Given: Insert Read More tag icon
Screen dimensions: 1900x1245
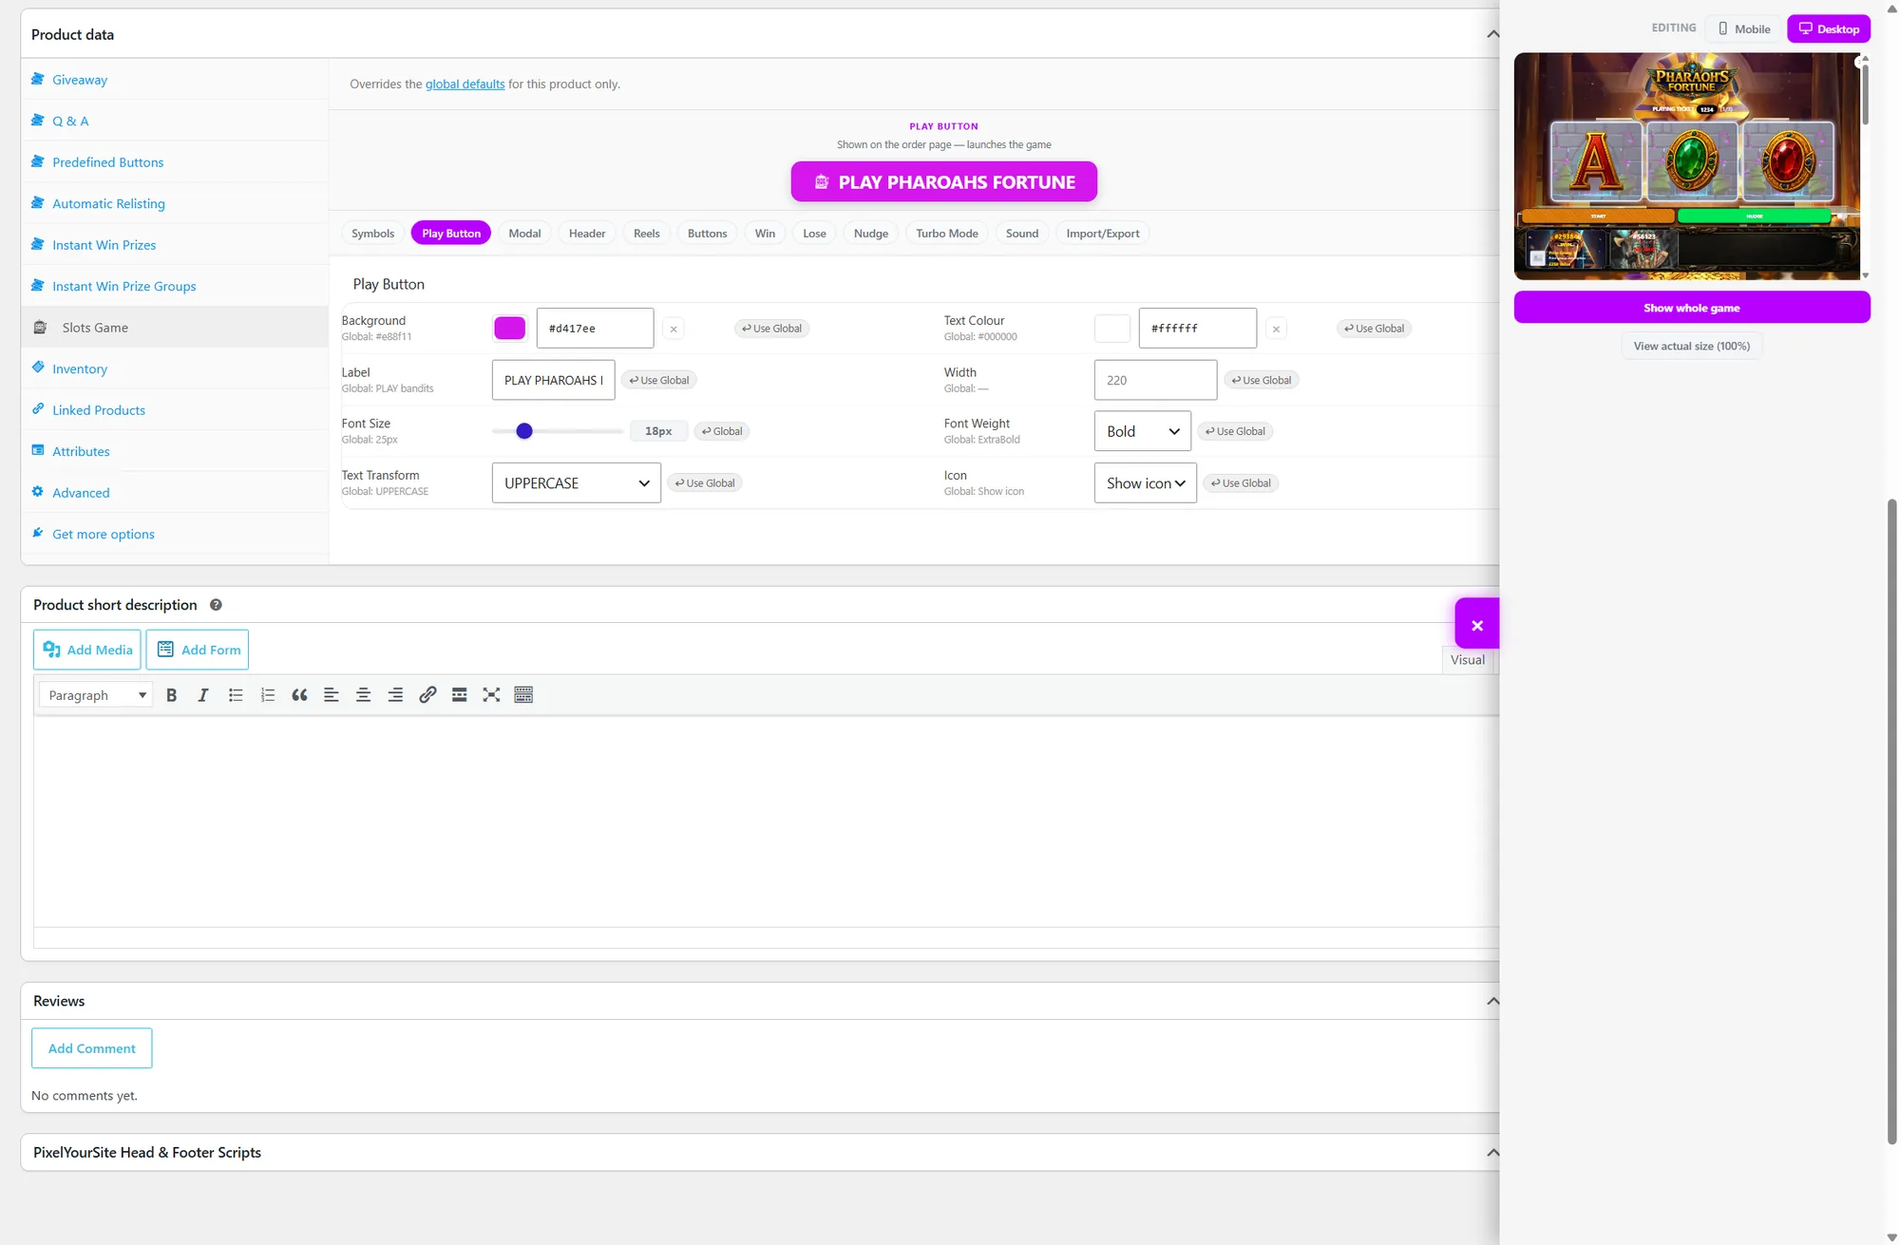Looking at the screenshot, I should click(x=459, y=695).
